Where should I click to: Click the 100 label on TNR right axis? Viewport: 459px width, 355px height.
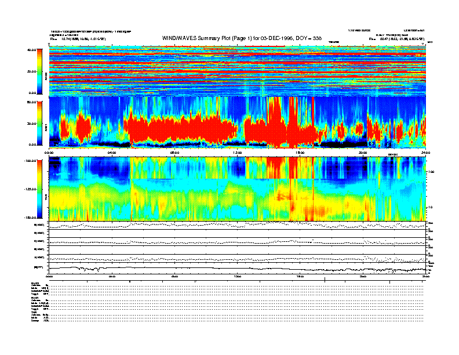(431, 172)
